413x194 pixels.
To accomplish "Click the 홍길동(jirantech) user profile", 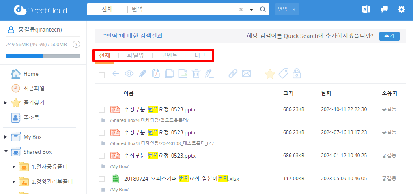I will [35, 30].
